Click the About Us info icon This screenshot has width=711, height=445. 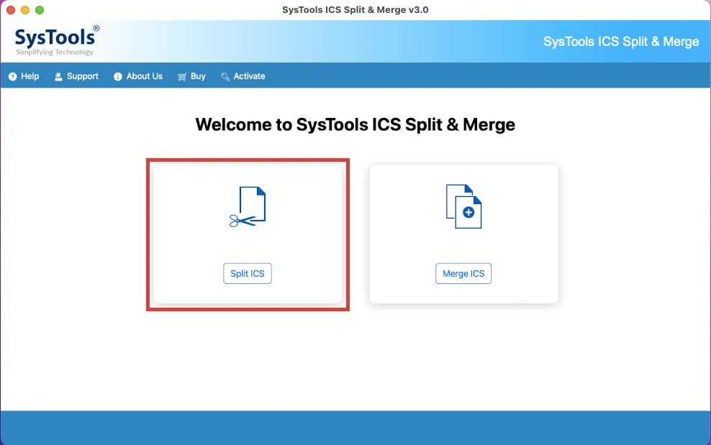[118, 77]
